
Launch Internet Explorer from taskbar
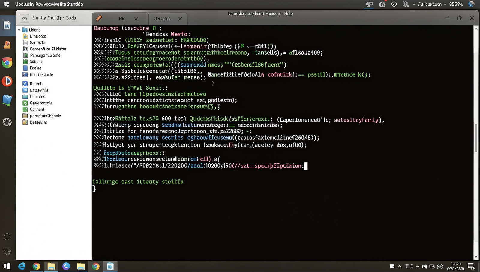point(22,266)
